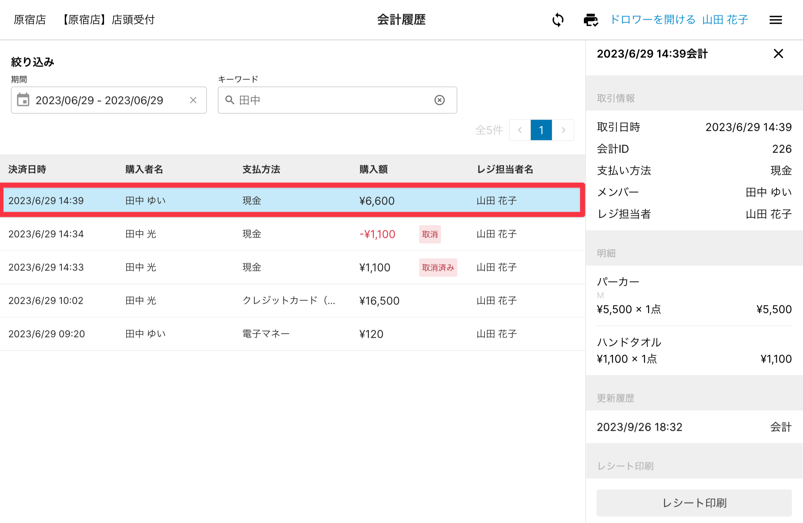Image resolution: width=803 pixels, height=523 pixels.
Task: Click the 原宿店 store name
Action: (30, 20)
